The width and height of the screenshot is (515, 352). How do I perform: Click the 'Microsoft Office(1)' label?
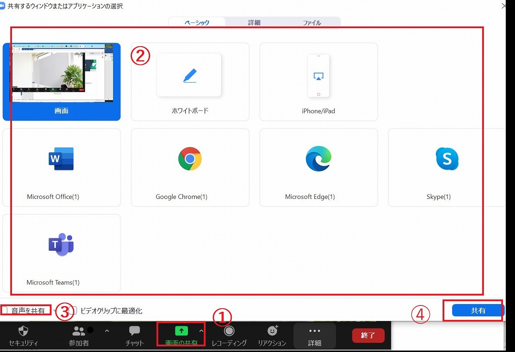pos(53,197)
